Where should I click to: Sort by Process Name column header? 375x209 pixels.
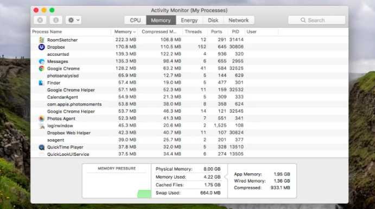point(47,32)
